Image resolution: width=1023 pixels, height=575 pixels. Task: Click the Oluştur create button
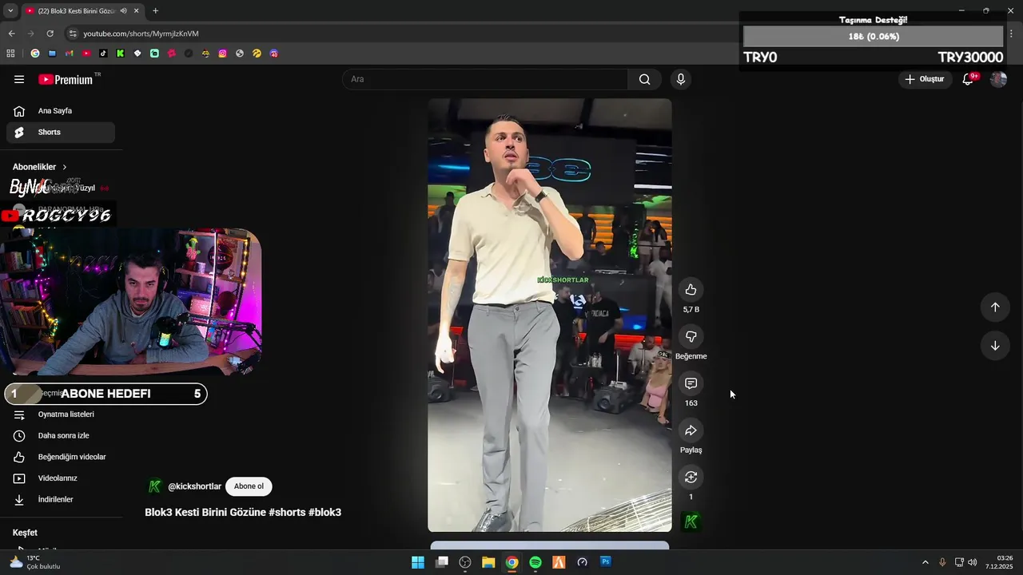coord(925,79)
